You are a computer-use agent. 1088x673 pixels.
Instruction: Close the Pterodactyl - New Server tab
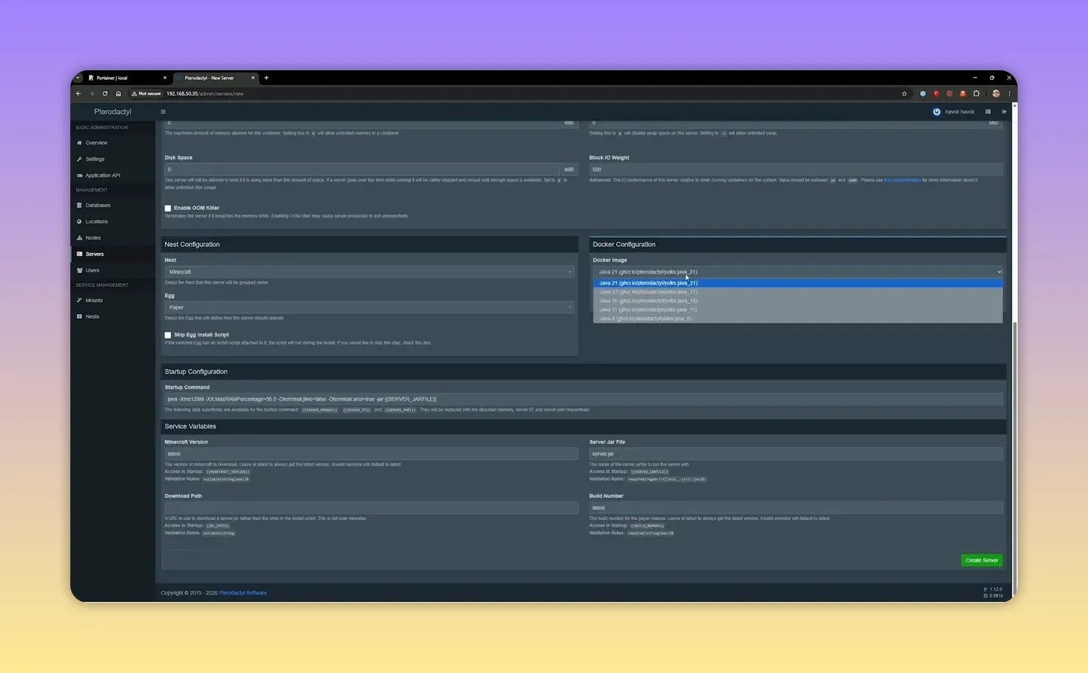coord(253,78)
